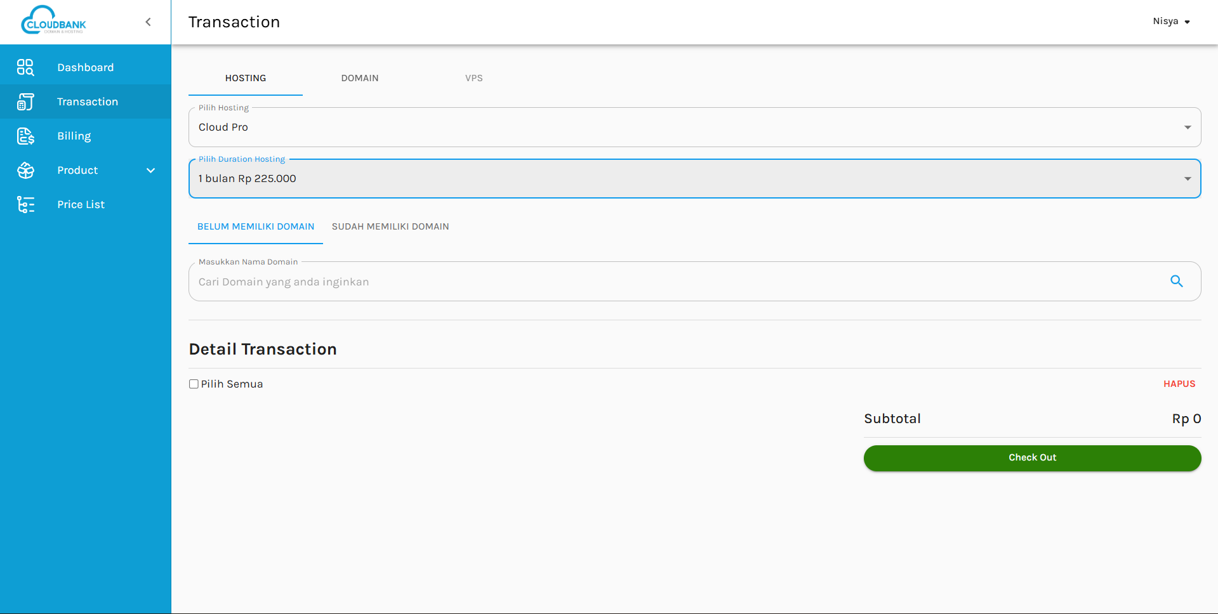Click the Billing sidebar icon
The width and height of the screenshot is (1218, 614).
[25, 136]
